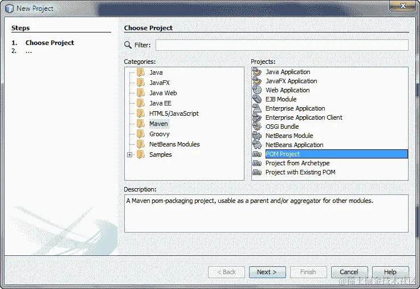
Task: Choose Java Application project type
Action: 288,72
